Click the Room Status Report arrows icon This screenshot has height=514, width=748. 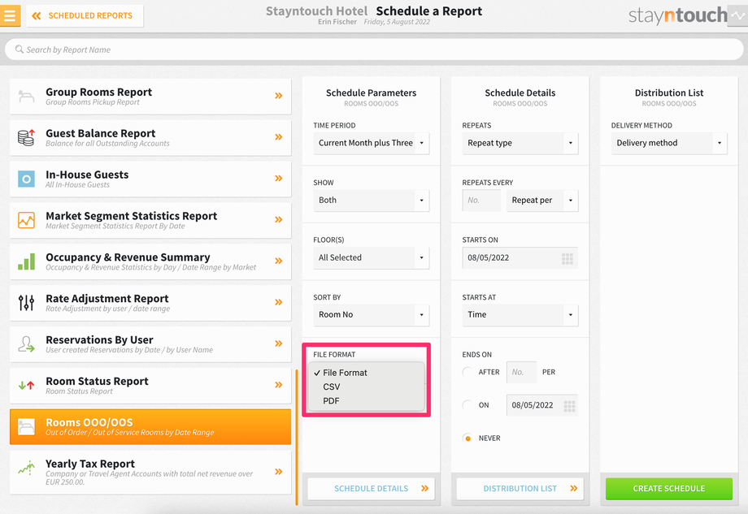coord(26,386)
